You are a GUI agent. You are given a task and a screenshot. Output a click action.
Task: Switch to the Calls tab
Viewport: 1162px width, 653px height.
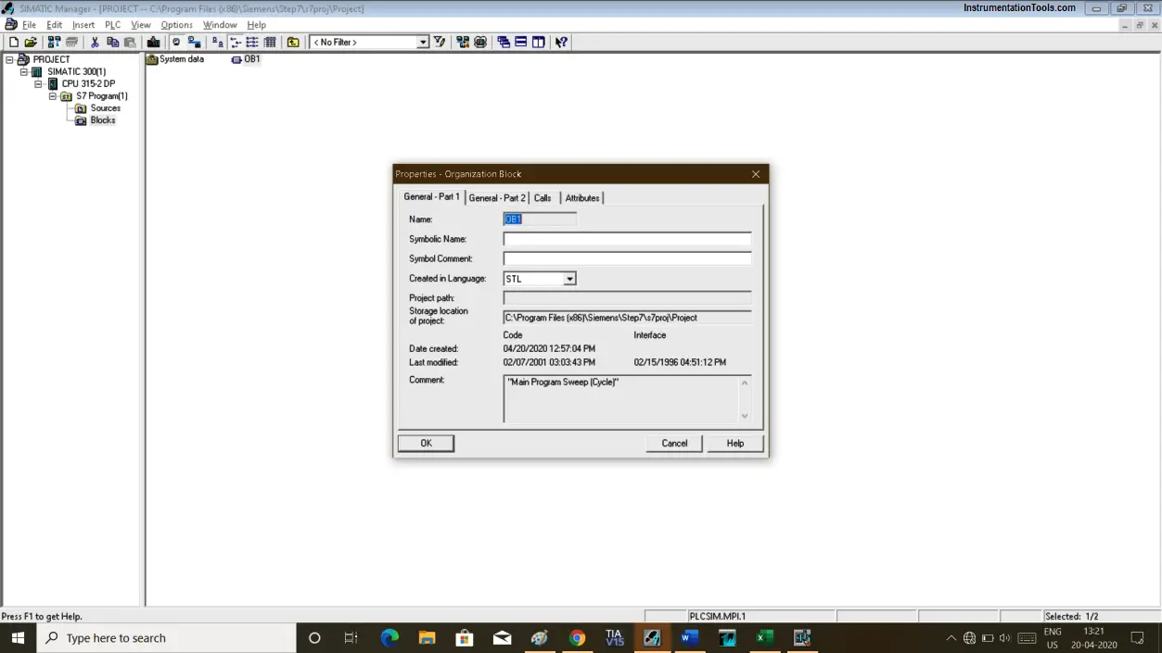(543, 198)
